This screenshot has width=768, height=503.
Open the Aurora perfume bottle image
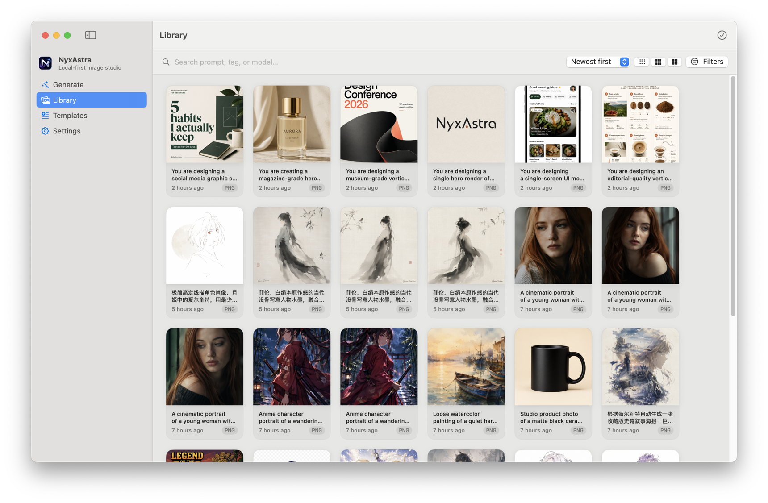pos(292,124)
